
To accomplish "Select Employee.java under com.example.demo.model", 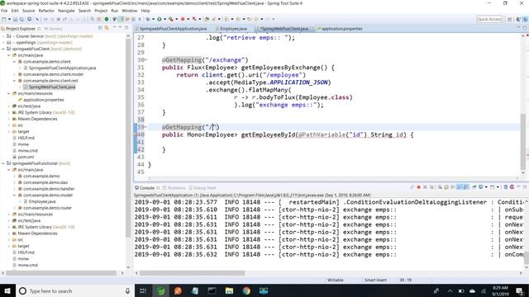I will (x=42, y=201).
